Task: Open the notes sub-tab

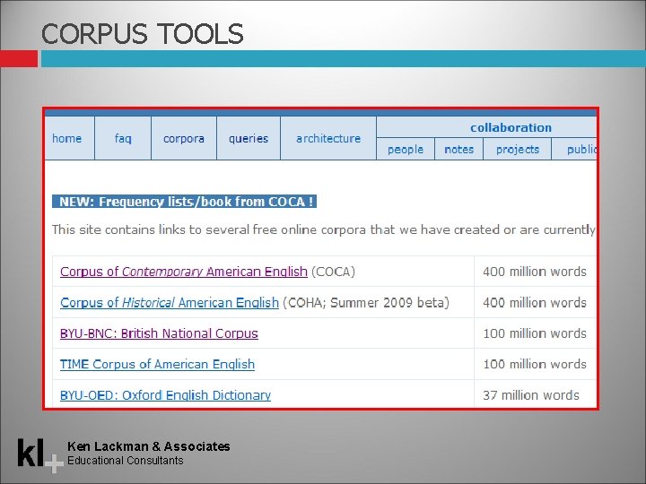Action: 459,149
